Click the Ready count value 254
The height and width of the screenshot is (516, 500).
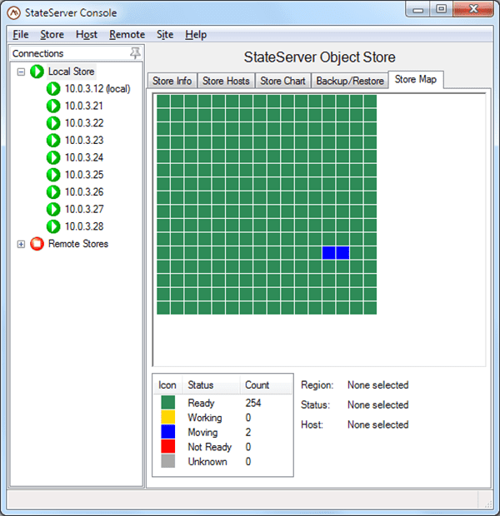pyautogui.click(x=253, y=403)
